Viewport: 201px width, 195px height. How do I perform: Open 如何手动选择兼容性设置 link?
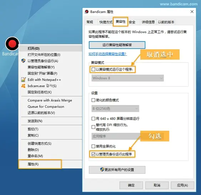coord(108,54)
